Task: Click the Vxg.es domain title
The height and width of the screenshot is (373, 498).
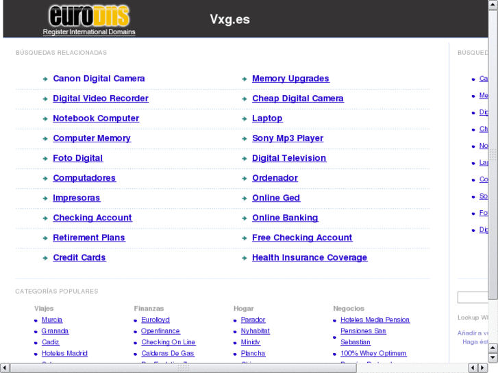Action: 230,20
